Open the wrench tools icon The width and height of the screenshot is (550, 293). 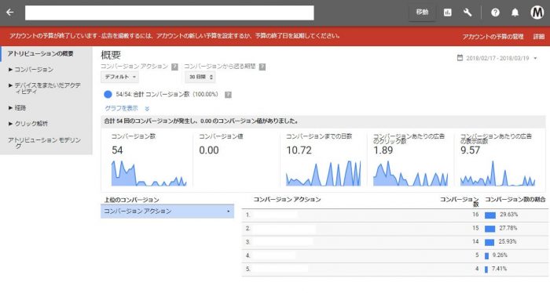coord(467,13)
